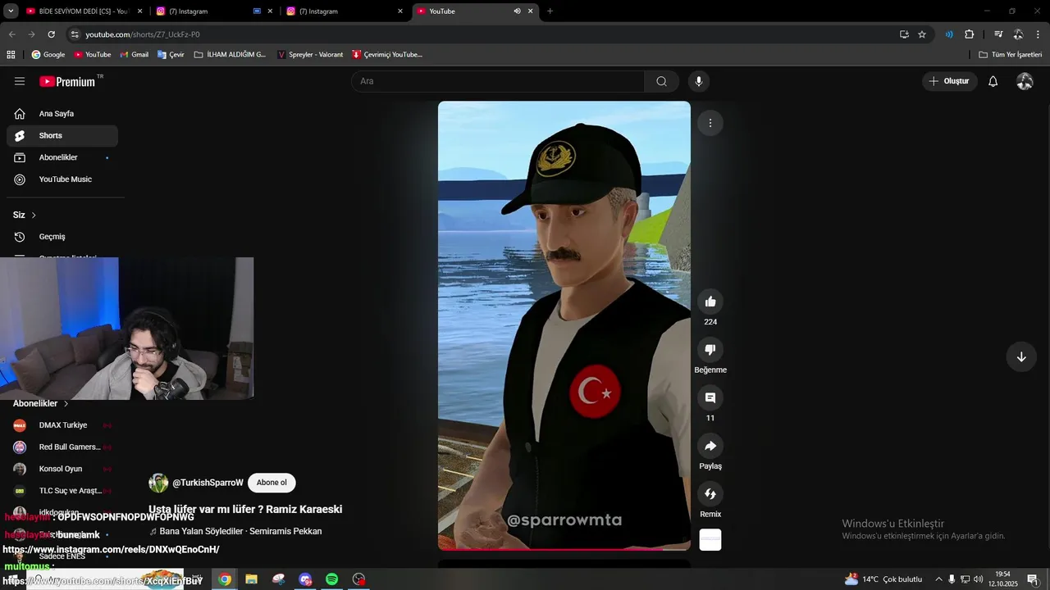
Task: Open the account avatar menu
Action: tap(1025, 81)
